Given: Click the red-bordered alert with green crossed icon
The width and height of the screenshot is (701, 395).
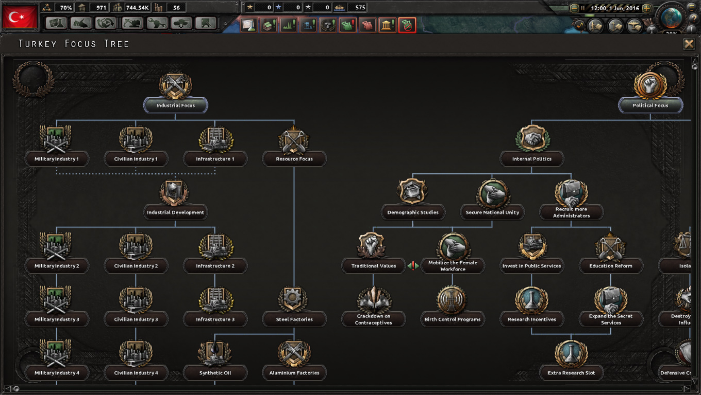Looking at the screenshot, I should pyautogui.click(x=407, y=25).
